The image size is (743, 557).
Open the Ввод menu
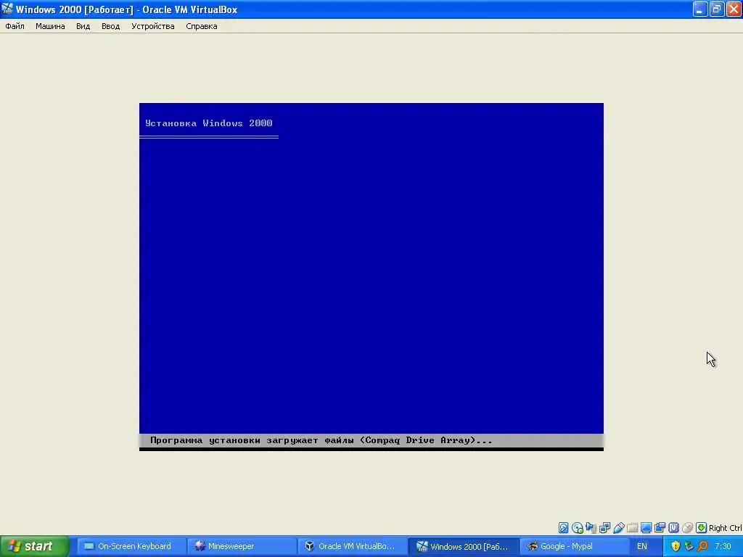coord(110,26)
